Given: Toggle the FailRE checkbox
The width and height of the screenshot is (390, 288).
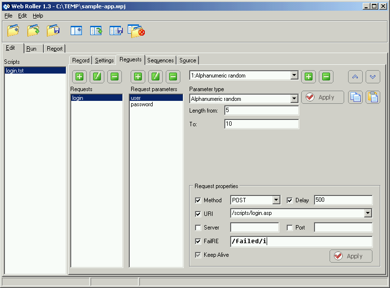Looking at the screenshot, I should pyautogui.click(x=198, y=241).
